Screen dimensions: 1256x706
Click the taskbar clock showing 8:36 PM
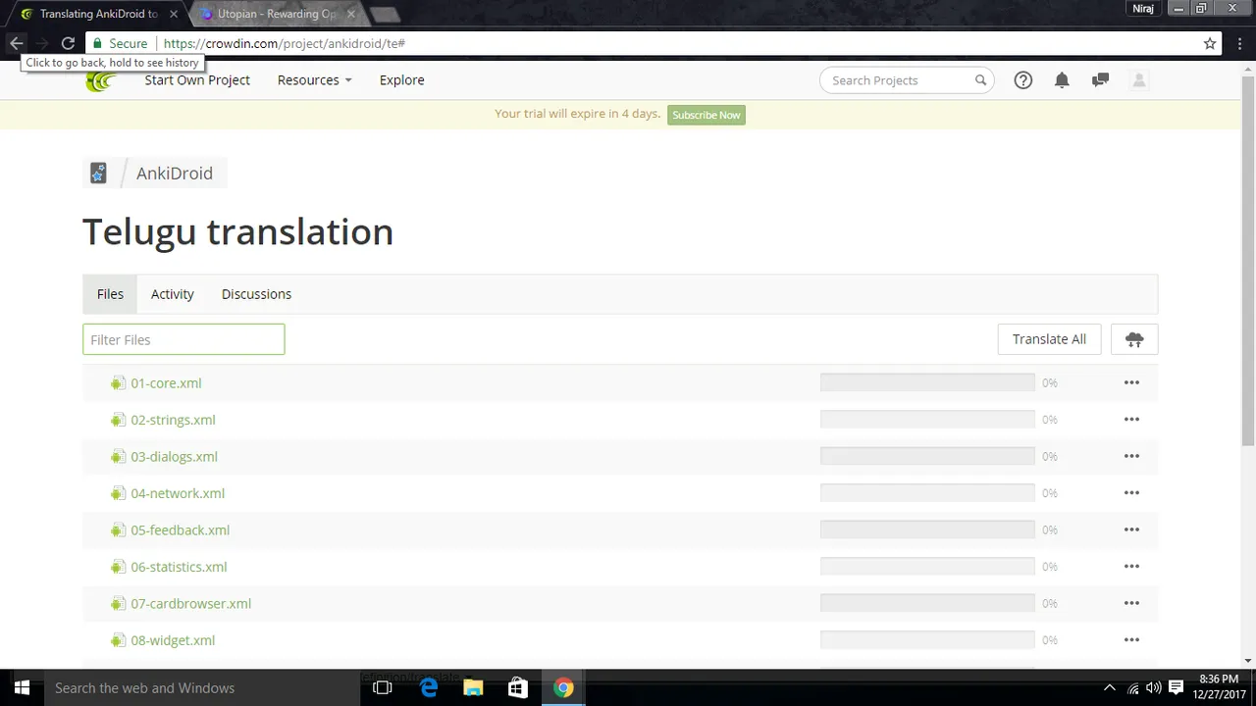1218,686
